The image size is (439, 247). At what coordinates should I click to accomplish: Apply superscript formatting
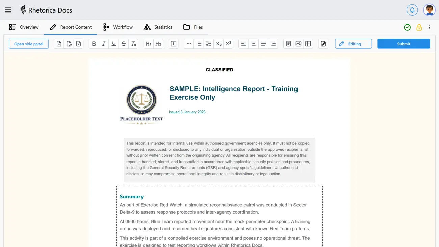coord(229,43)
